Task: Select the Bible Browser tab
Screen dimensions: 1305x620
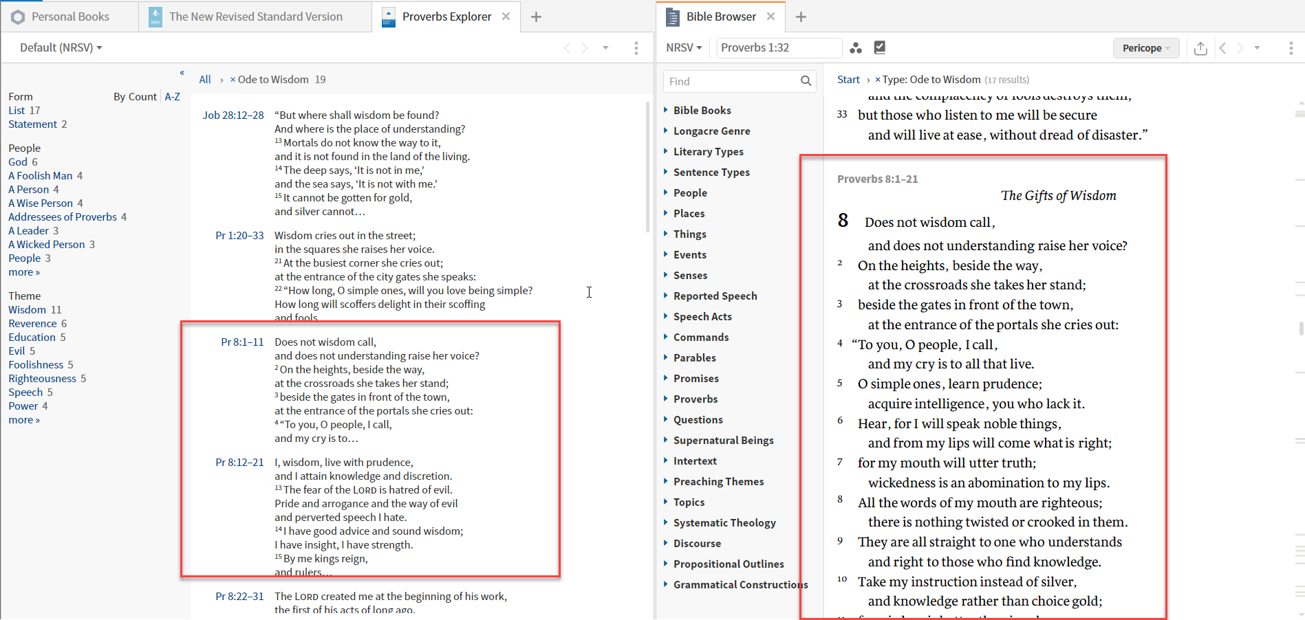Action: 721,16
